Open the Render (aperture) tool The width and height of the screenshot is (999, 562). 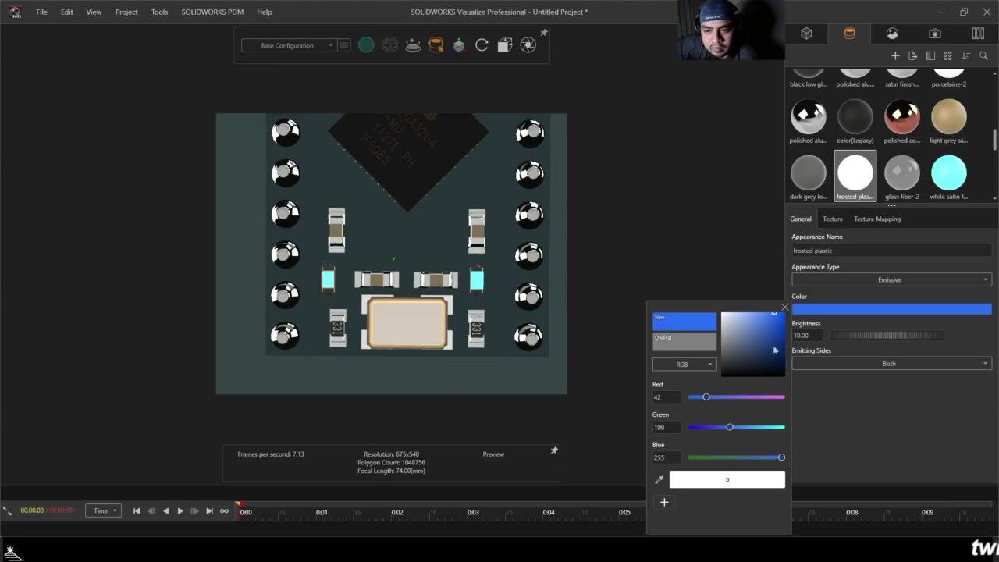(x=528, y=45)
